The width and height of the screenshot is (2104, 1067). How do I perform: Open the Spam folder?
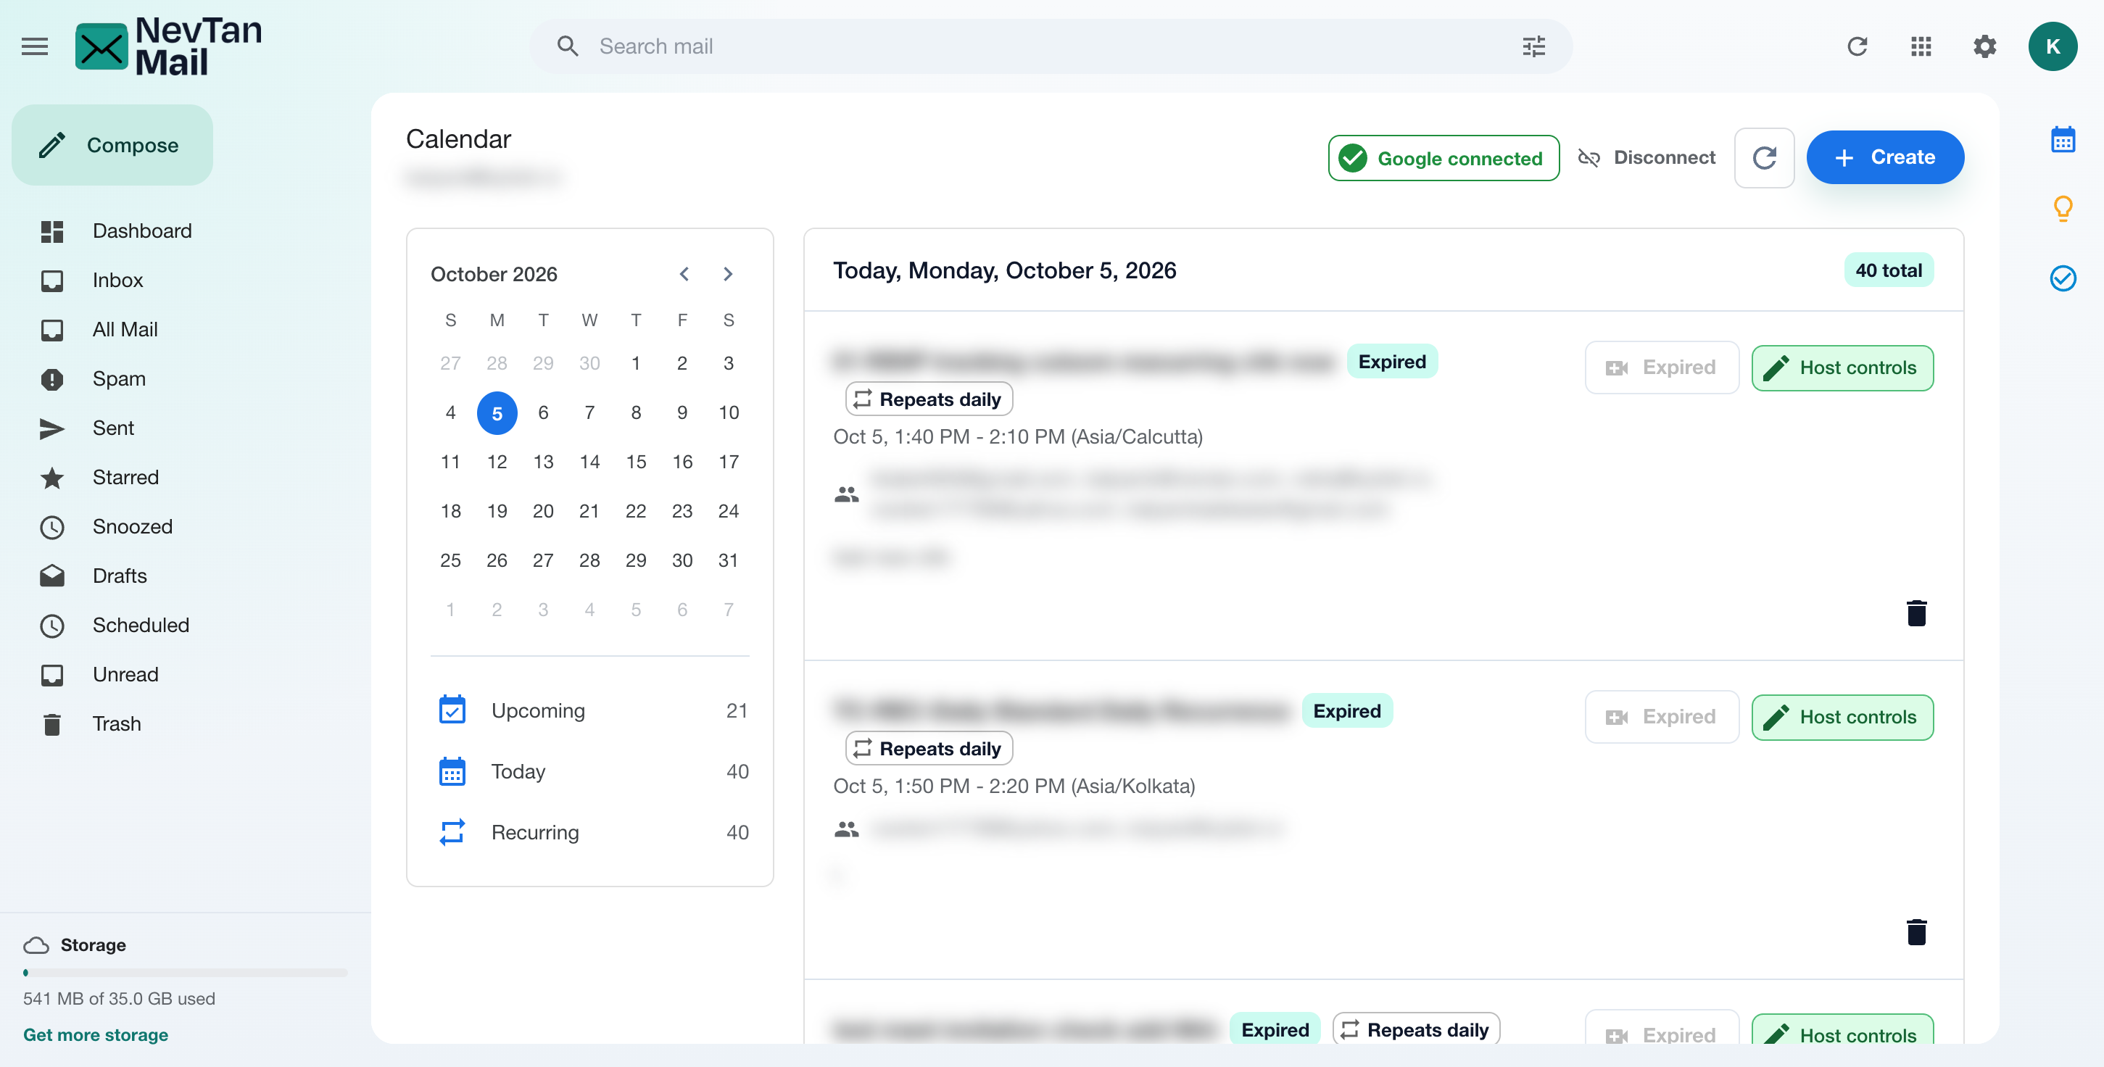[118, 379]
